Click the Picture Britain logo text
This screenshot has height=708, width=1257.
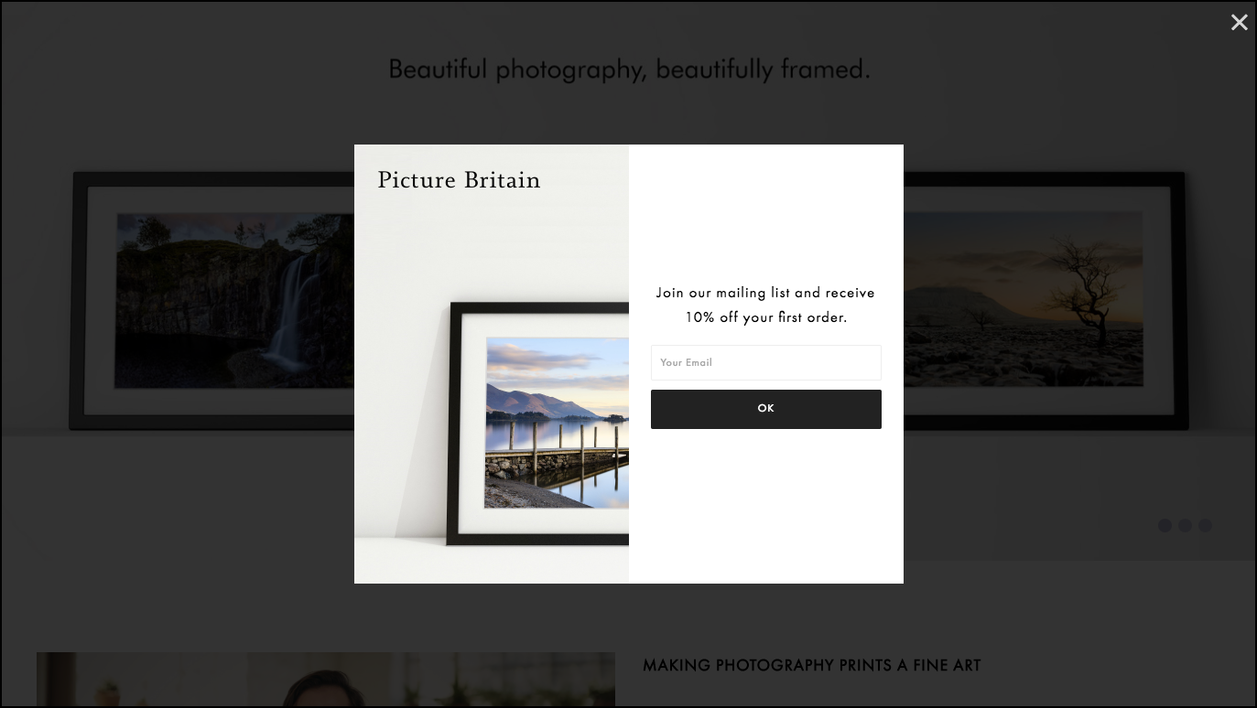459,180
